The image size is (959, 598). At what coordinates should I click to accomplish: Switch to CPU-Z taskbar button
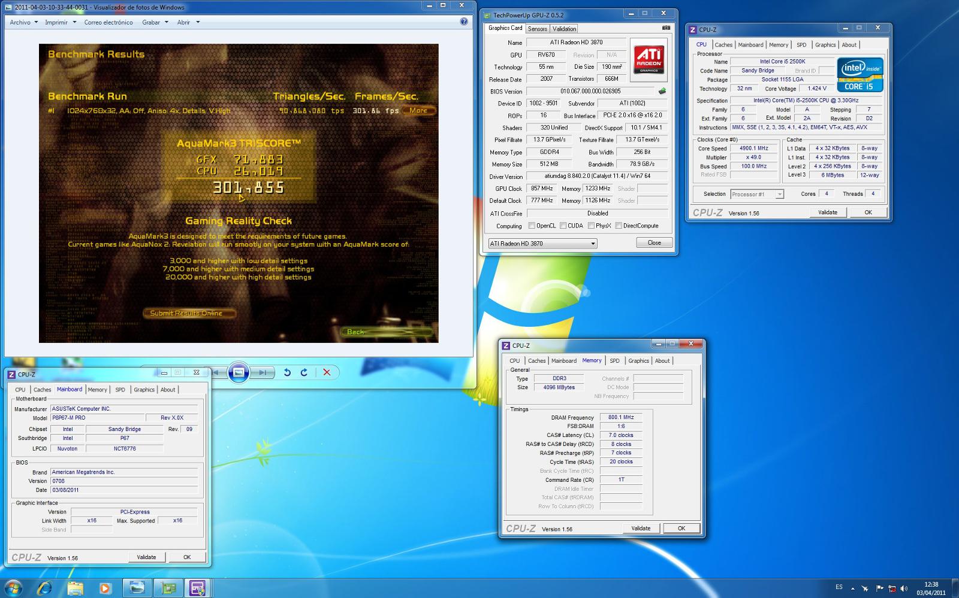197,588
